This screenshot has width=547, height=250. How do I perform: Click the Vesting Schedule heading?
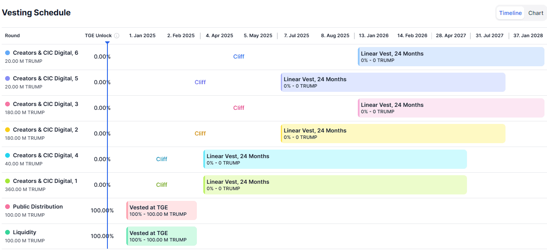coord(36,13)
